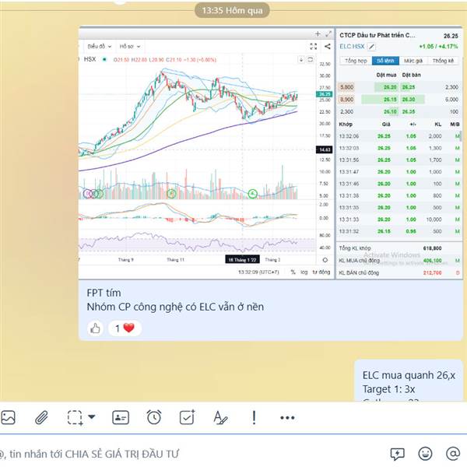Open quick message lightning bubble icon
This screenshot has width=467, height=467.
[x=397, y=454]
